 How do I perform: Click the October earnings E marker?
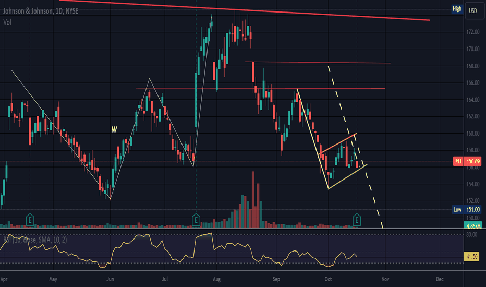tap(357, 220)
